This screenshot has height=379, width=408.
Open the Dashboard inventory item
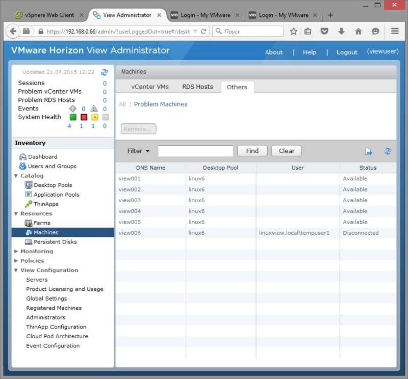pyautogui.click(x=38, y=157)
